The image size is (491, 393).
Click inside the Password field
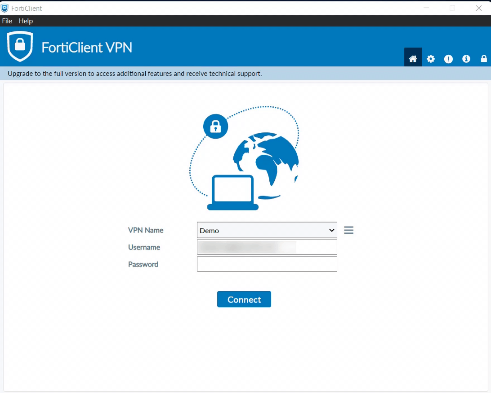267,264
